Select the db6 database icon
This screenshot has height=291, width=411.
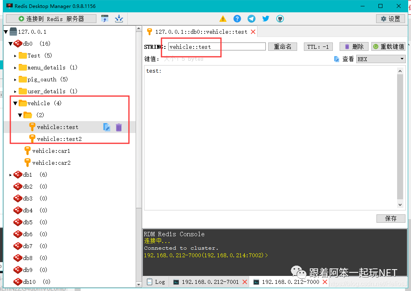(18, 234)
